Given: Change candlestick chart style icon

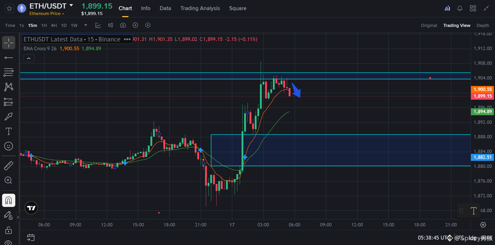Looking at the screenshot, I should click(111, 25).
